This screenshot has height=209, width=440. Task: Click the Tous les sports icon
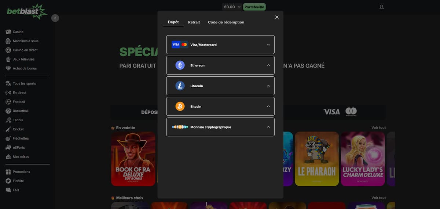8,83
